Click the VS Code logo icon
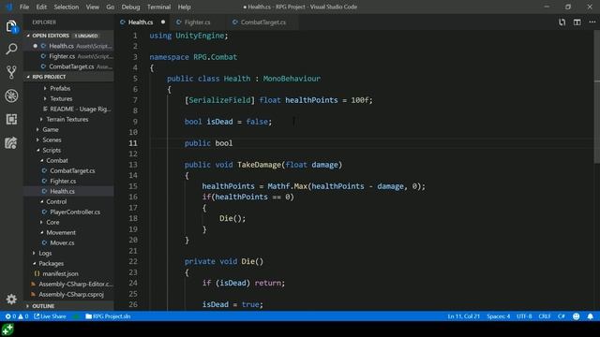600x337 pixels. pyautogui.click(x=9, y=7)
